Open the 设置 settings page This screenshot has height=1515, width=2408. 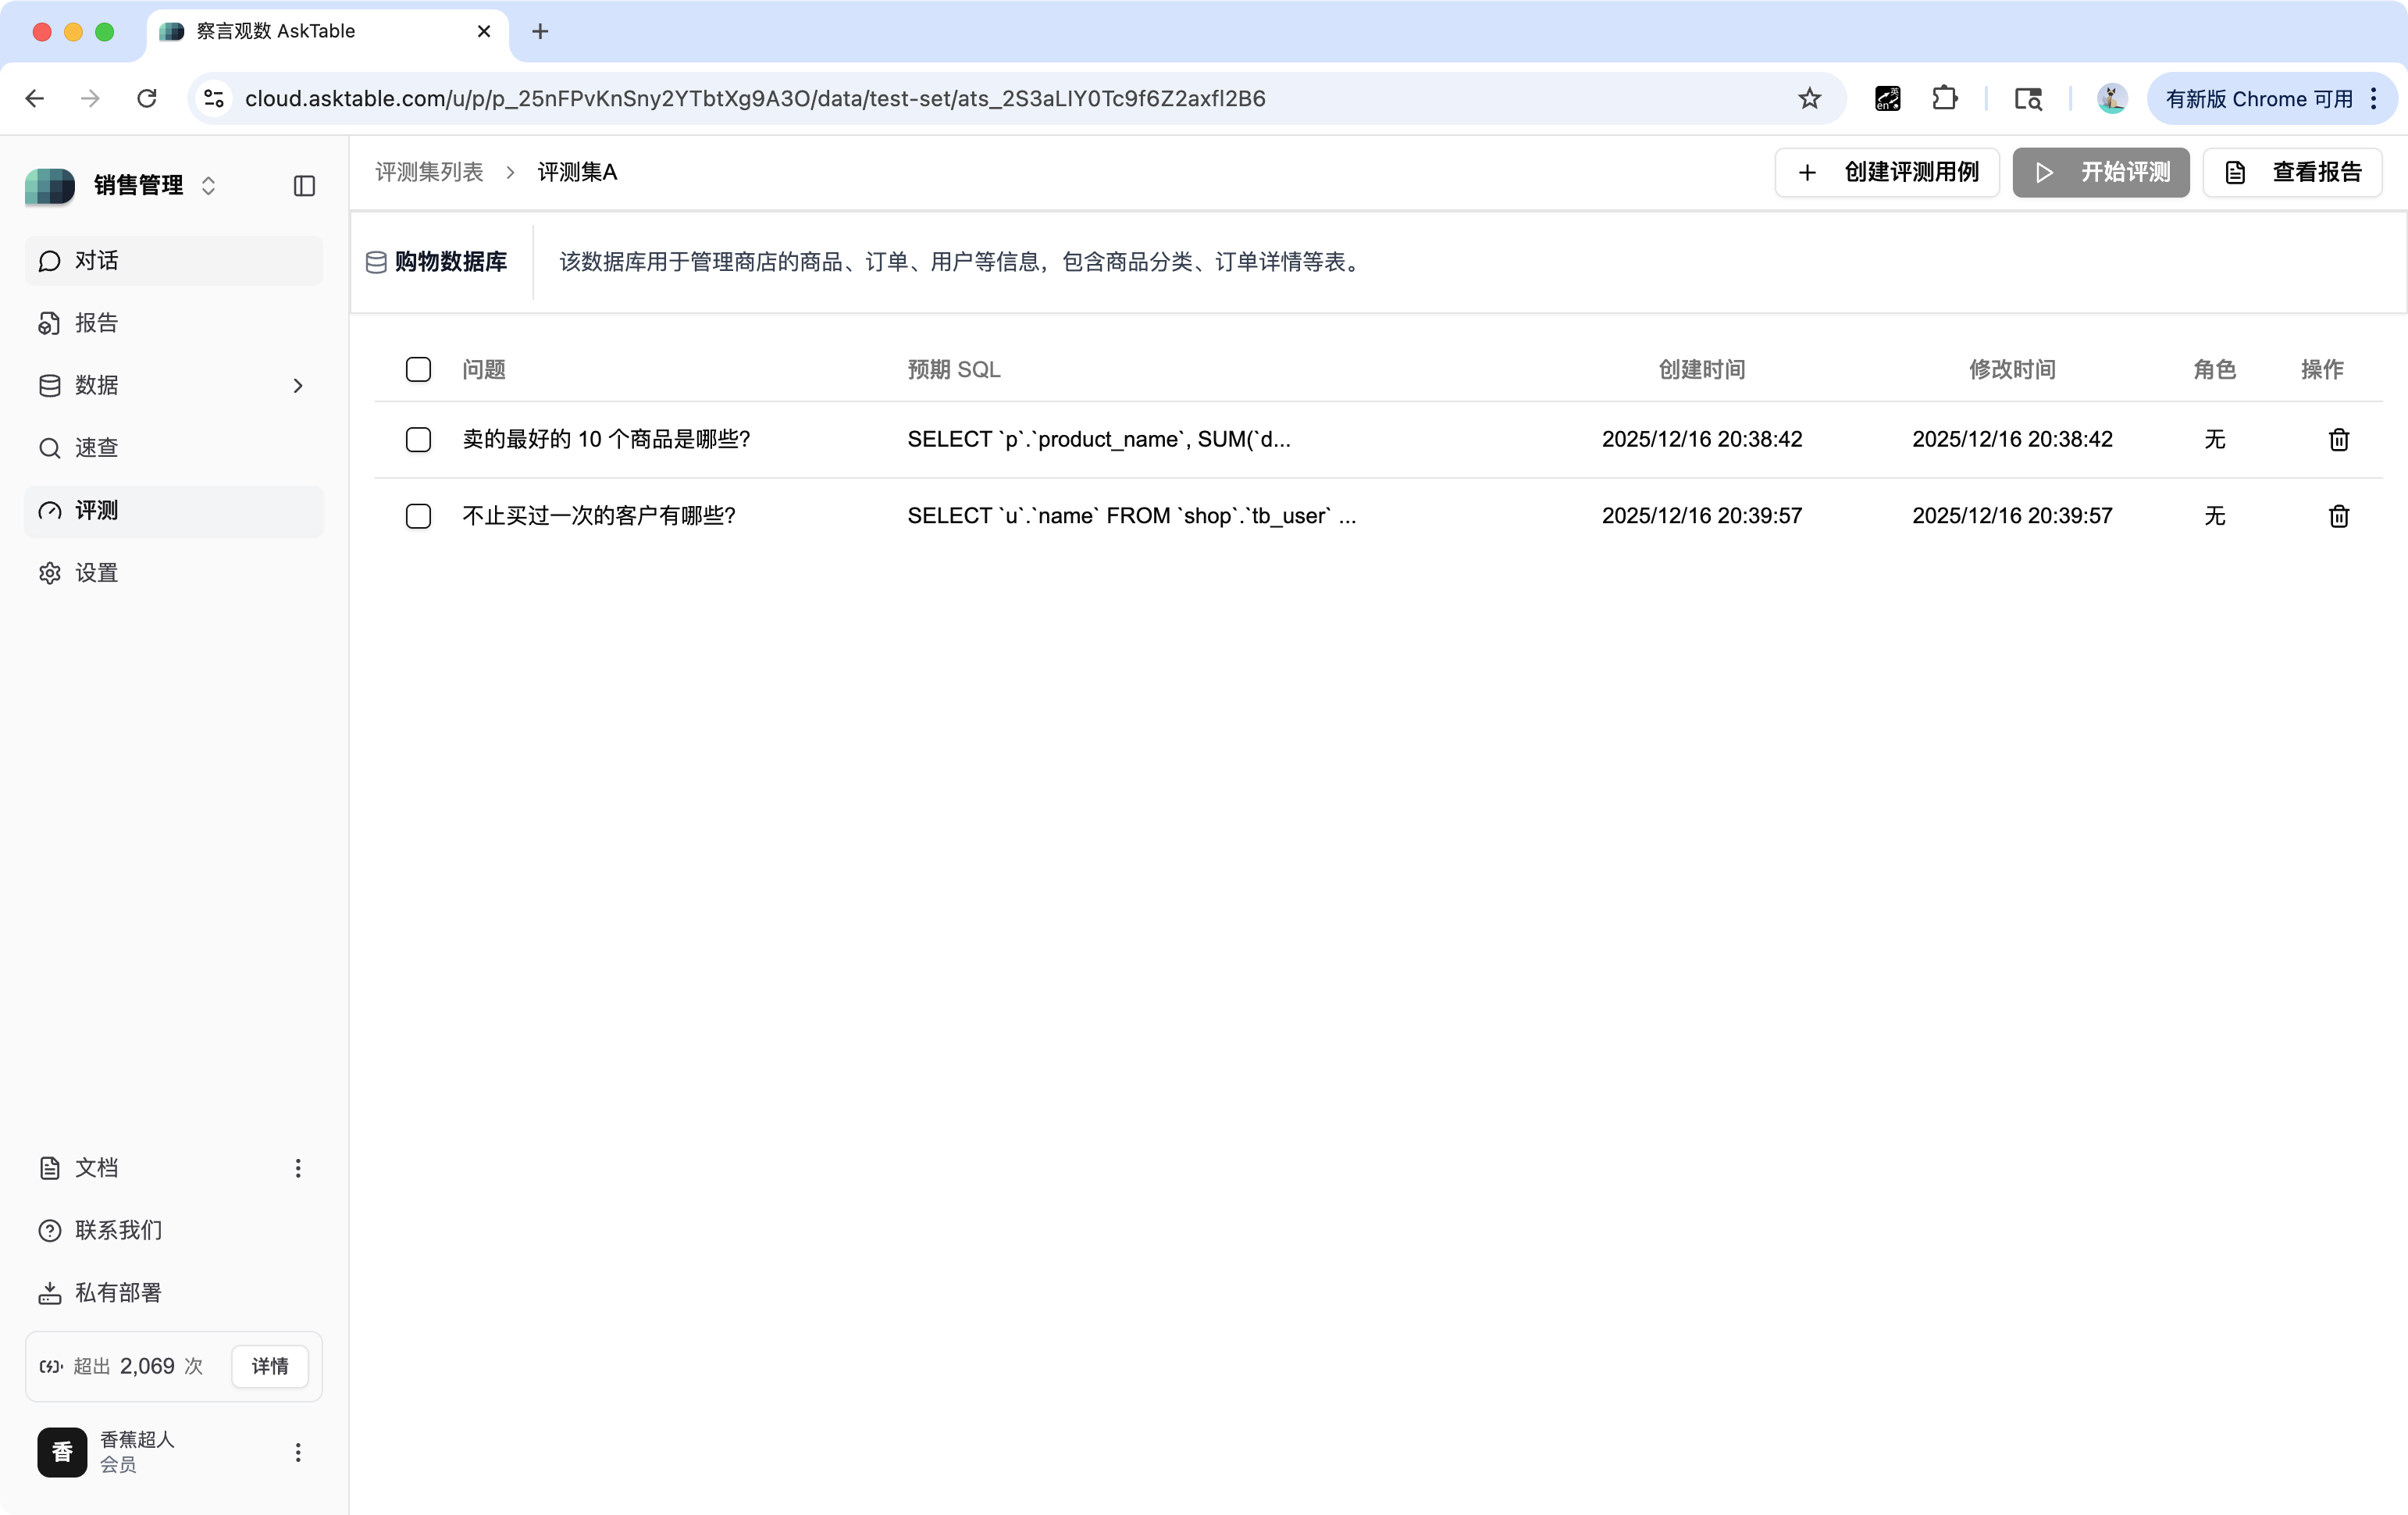(96, 572)
